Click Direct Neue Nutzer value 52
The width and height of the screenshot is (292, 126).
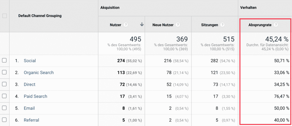coord(169,84)
